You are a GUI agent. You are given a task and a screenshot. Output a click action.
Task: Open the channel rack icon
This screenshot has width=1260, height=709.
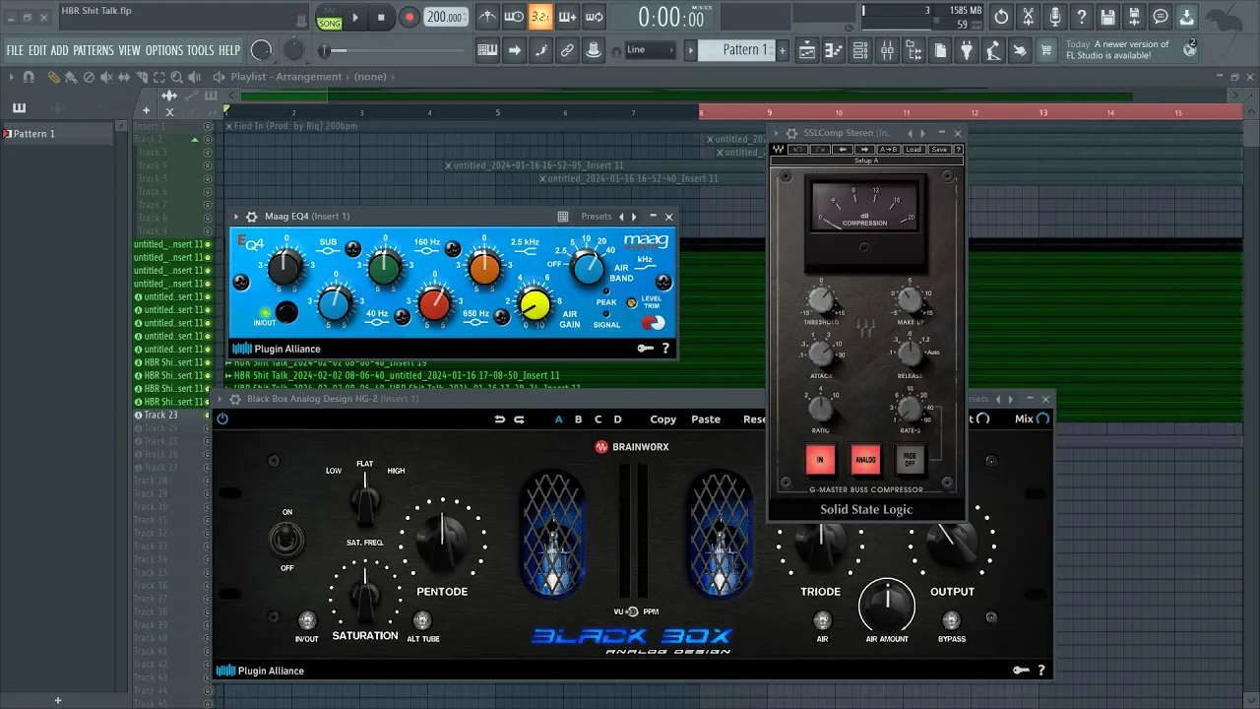[859, 50]
